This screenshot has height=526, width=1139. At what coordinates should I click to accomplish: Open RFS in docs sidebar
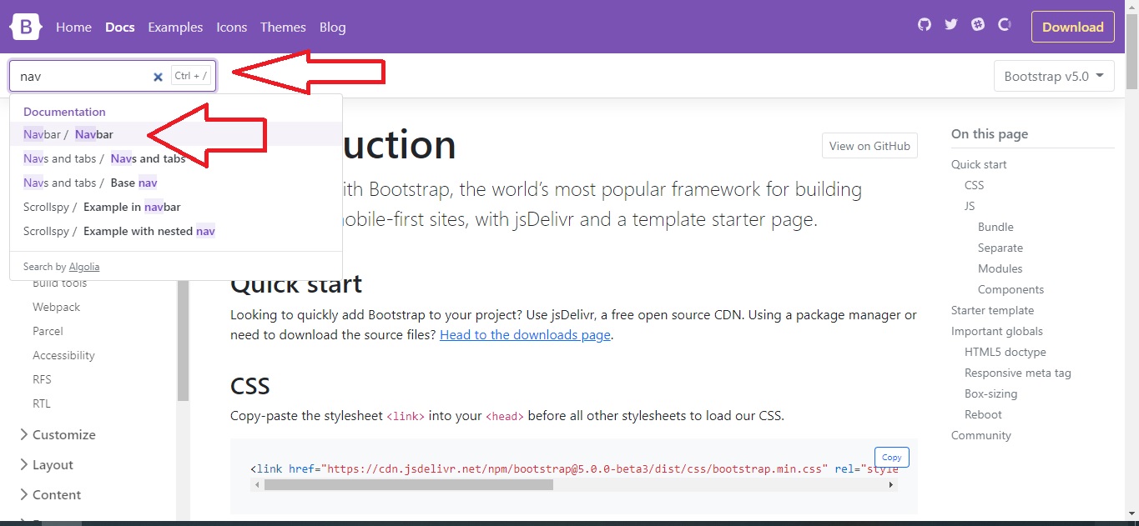click(42, 379)
